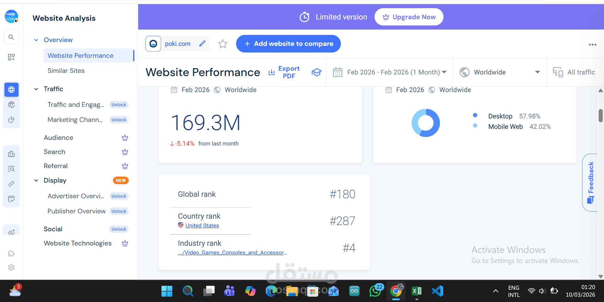
Task: Click the Mobile Web legend color dot
Action: pyautogui.click(x=475, y=126)
